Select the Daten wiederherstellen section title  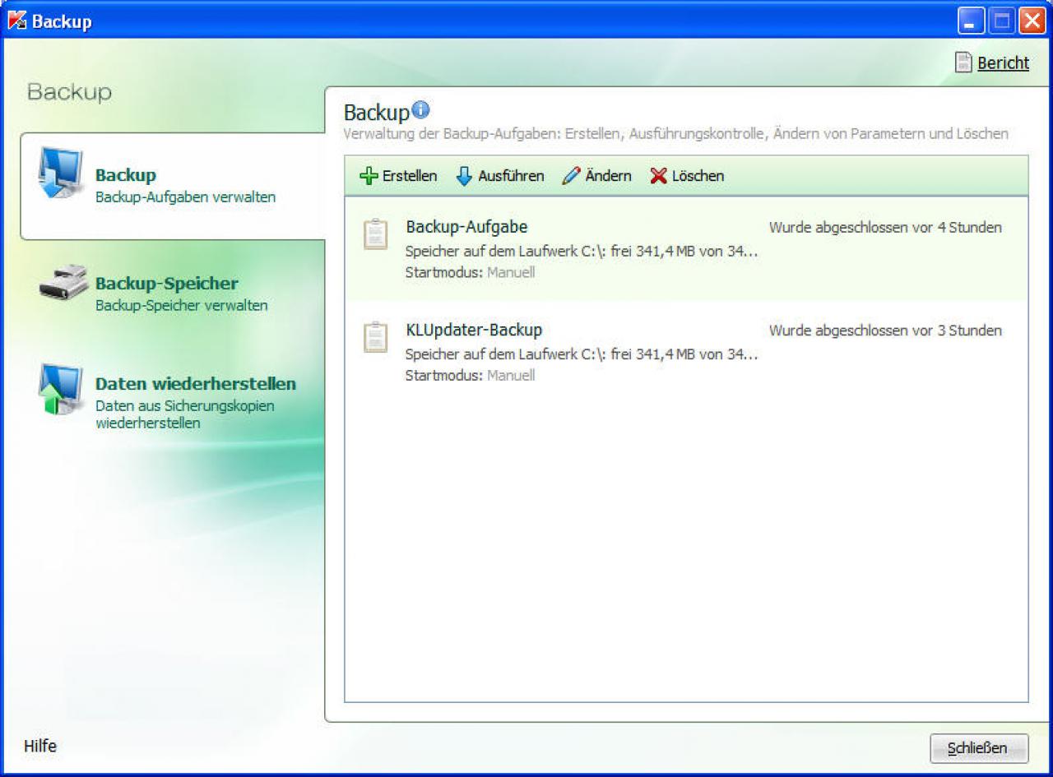[196, 384]
